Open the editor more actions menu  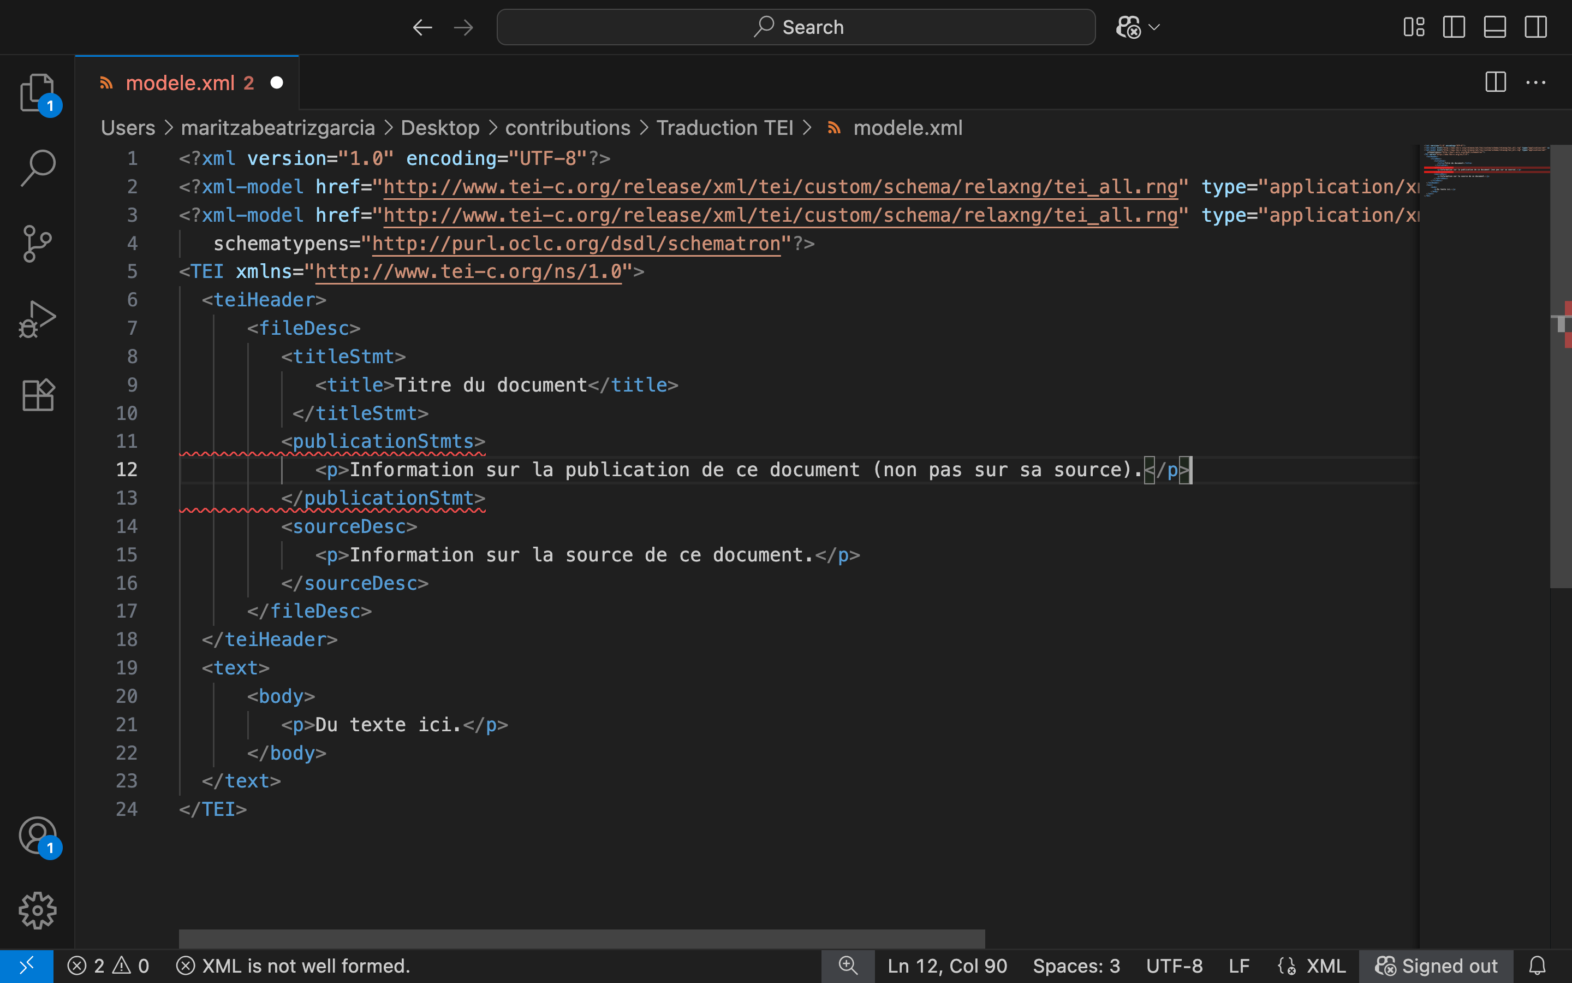coord(1535,82)
